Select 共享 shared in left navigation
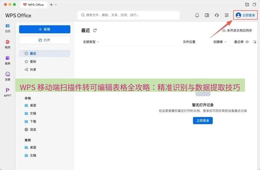The width and height of the screenshot is (260, 170). [45, 70]
